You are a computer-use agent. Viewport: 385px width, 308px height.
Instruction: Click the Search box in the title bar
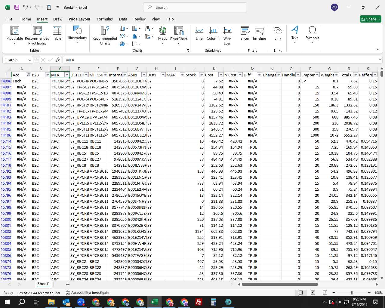click(x=195, y=7)
